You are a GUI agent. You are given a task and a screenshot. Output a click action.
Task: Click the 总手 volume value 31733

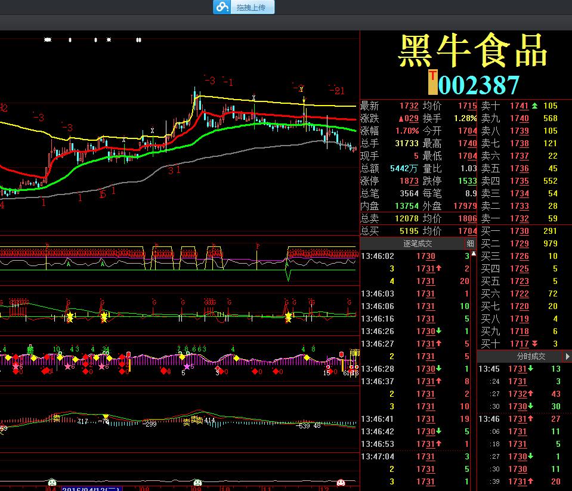(x=407, y=143)
